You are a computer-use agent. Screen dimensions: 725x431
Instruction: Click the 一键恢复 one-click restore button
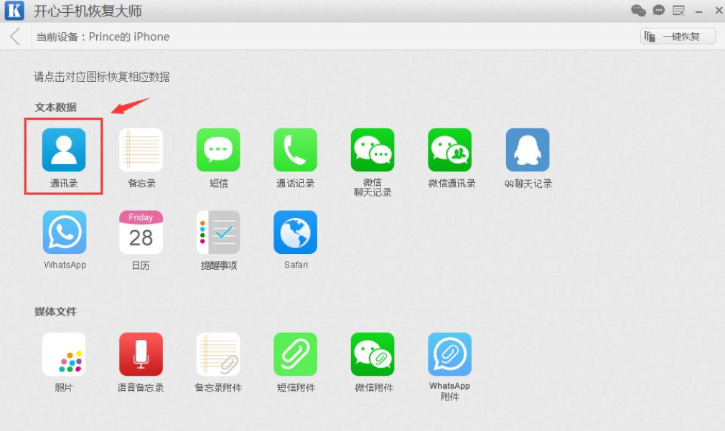click(678, 37)
